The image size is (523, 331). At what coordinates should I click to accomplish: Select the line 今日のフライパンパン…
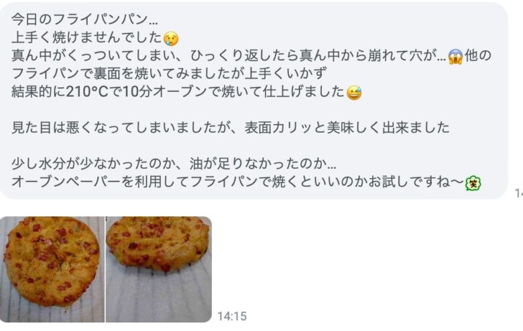pos(84,19)
